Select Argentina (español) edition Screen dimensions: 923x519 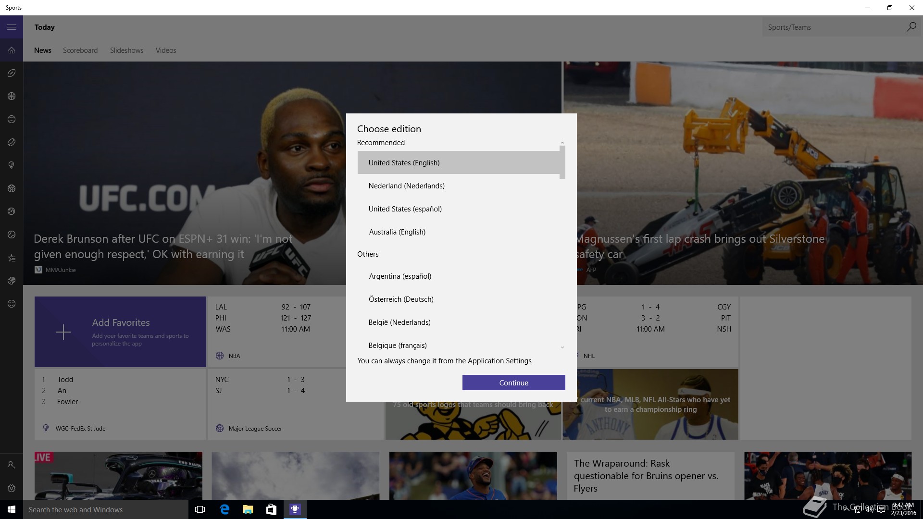pyautogui.click(x=459, y=276)
